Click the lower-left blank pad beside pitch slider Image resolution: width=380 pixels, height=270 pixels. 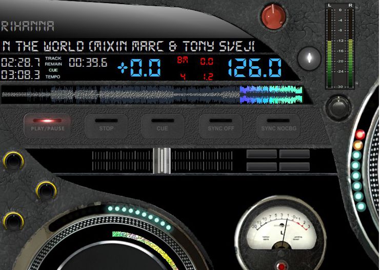click(x=262, y=167)
